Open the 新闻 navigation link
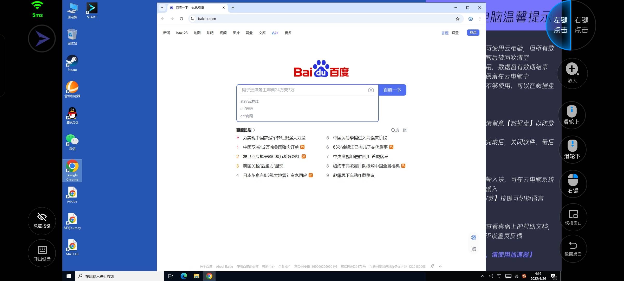The image size is (624, 281). [x=167, y=33]
